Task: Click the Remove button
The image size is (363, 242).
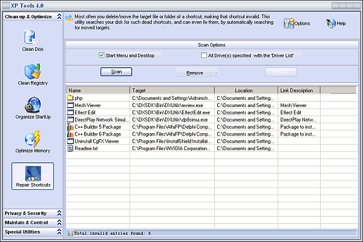Action: tap(195, 73)
